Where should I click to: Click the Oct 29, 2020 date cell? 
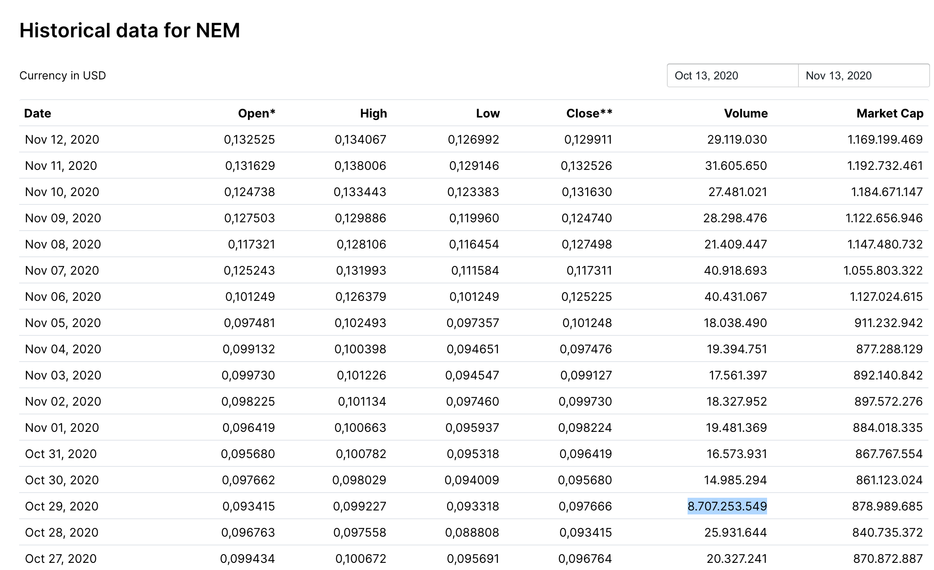pos(62,506)
